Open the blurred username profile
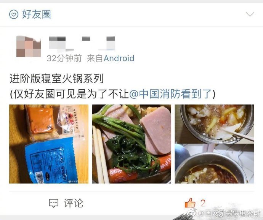The width and height of the screenshot is (263, 220). 82,43
